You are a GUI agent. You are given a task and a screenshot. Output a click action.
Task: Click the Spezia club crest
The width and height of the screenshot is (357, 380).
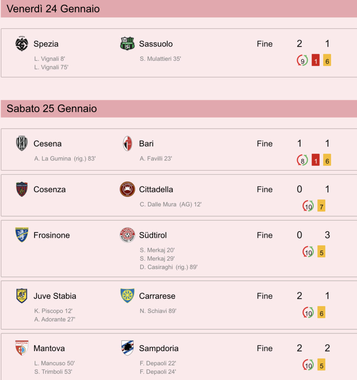[x=22, y=44]
